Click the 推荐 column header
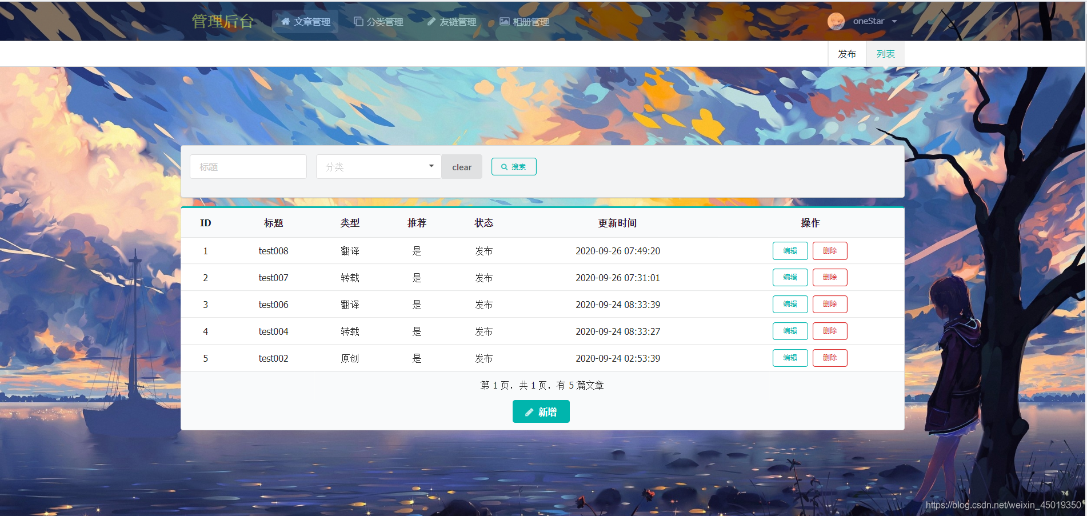The image size is (1087, 516). coord(417,223)
